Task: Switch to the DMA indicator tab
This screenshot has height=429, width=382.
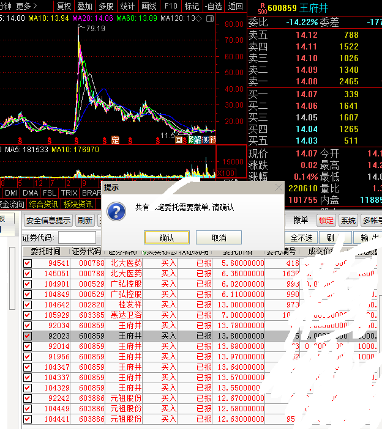Action: pos(30,193)
